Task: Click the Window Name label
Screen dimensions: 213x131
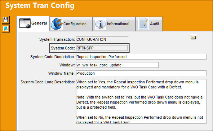Action: [61, 74]
